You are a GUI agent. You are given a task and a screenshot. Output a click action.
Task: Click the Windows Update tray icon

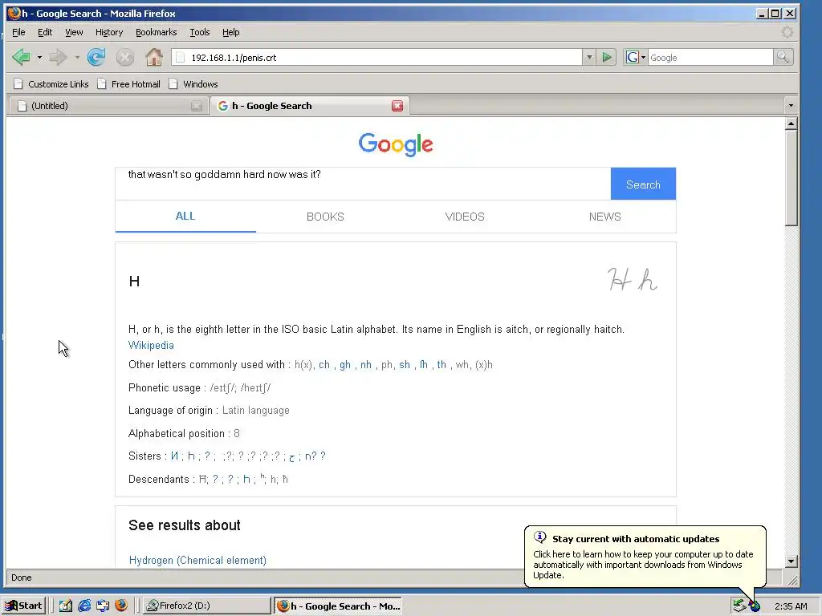755,606
